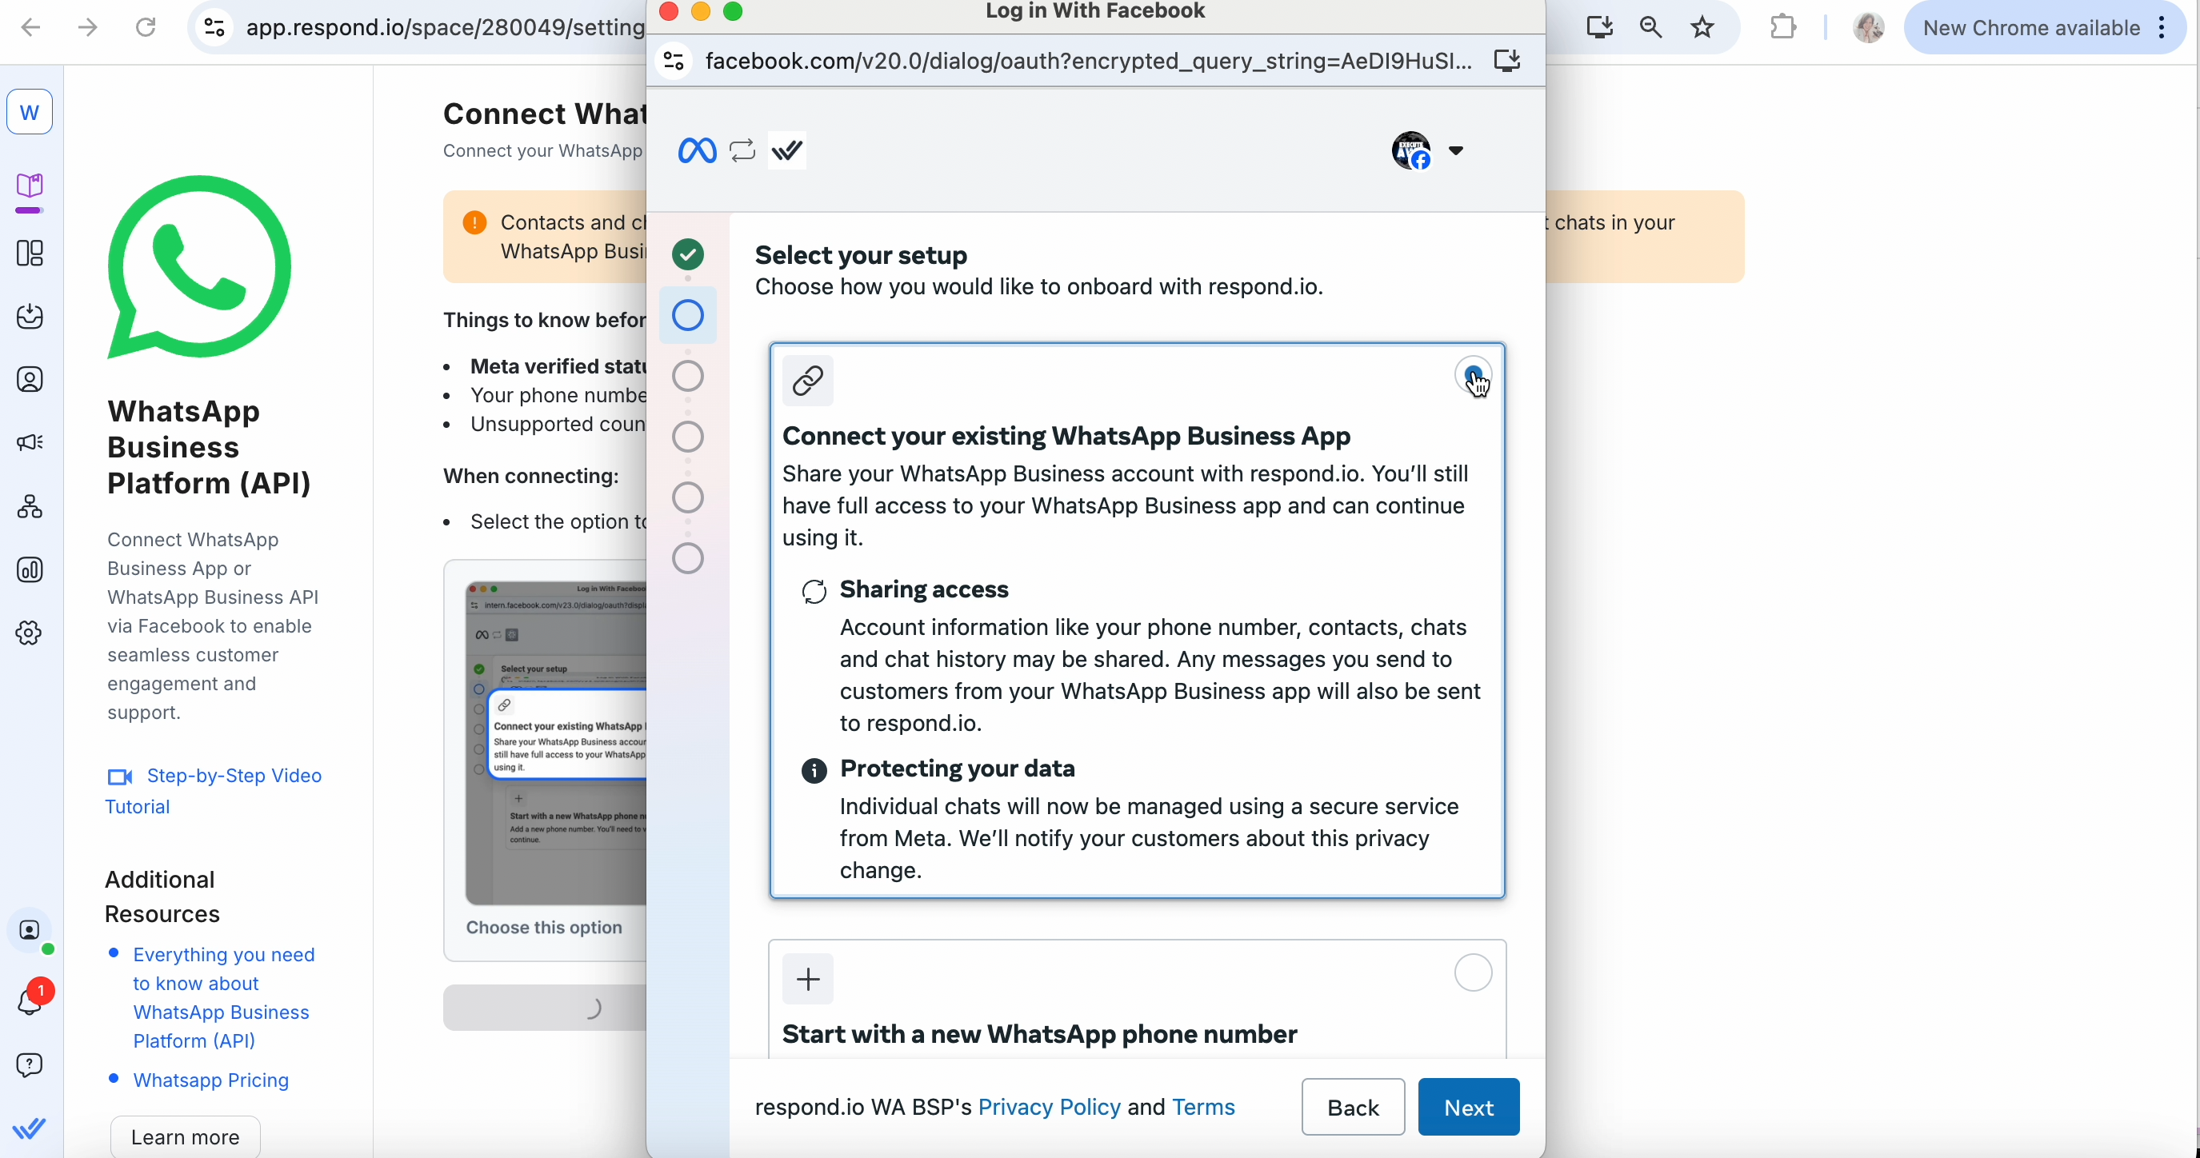Image resolution: width=2200 pixels, height=1158 pixels.
Task: Select Start with a new WhatsApp number radio
Action: click(x=1472, y=972)
